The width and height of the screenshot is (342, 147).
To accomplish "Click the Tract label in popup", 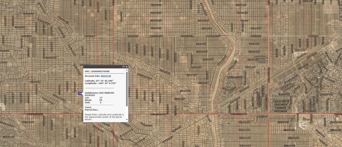I will coord(88,107).
